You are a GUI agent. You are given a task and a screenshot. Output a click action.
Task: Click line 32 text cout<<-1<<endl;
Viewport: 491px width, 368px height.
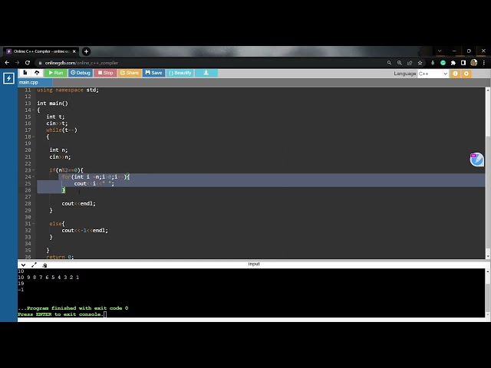tap(84, 231)
